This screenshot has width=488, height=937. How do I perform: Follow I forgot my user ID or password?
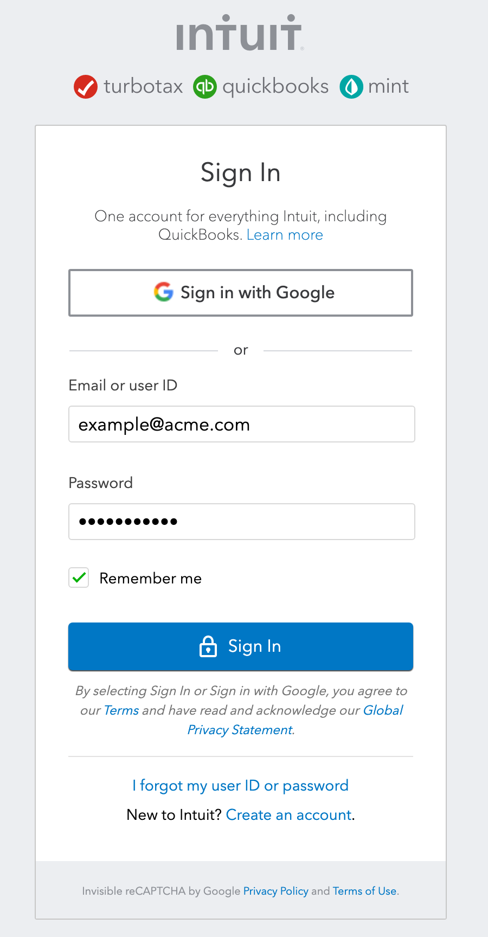[x=241, y=786]
